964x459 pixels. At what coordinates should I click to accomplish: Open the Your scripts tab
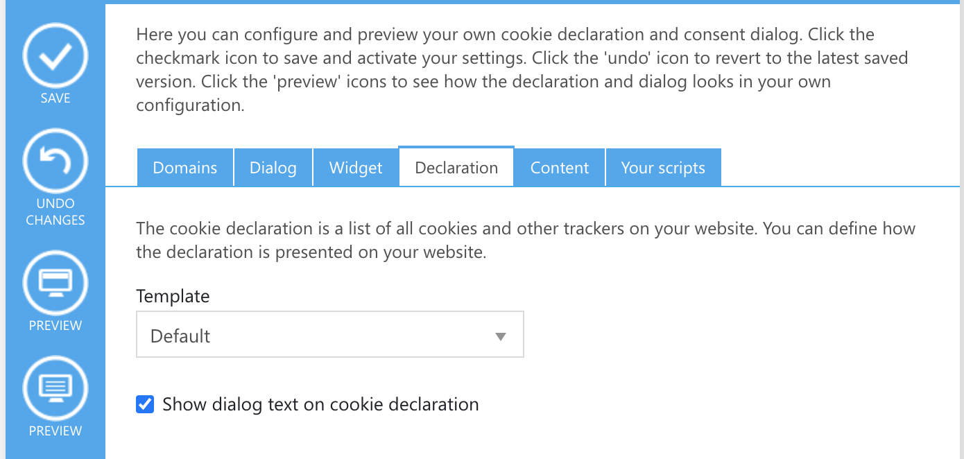click(663, 168)
